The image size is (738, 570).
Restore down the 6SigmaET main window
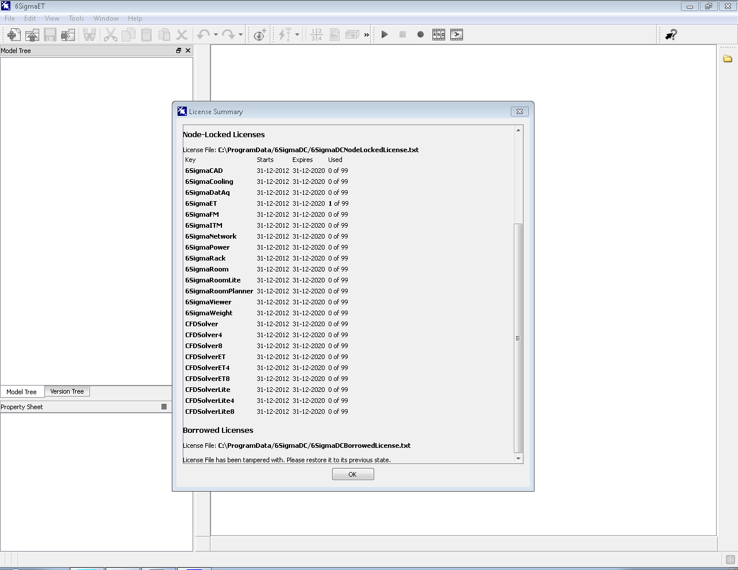tap(709, 6)
